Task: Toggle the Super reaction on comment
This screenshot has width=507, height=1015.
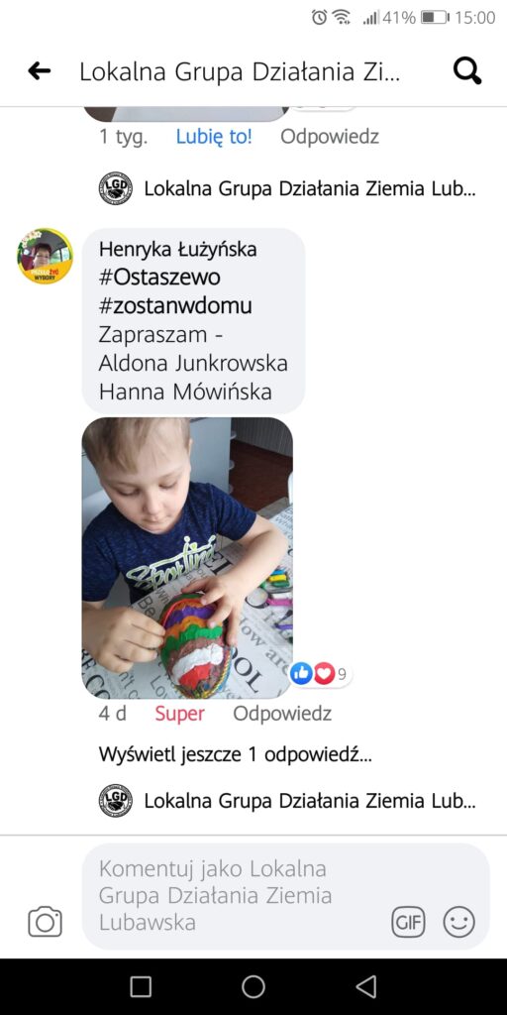Action: (x=180, y=714)
